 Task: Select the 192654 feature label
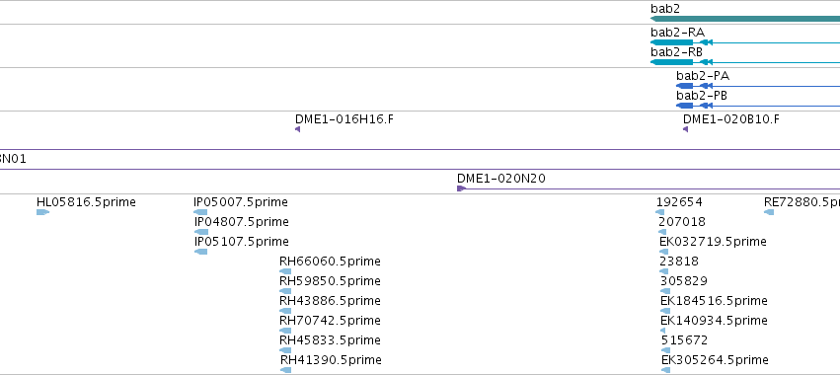679,202
